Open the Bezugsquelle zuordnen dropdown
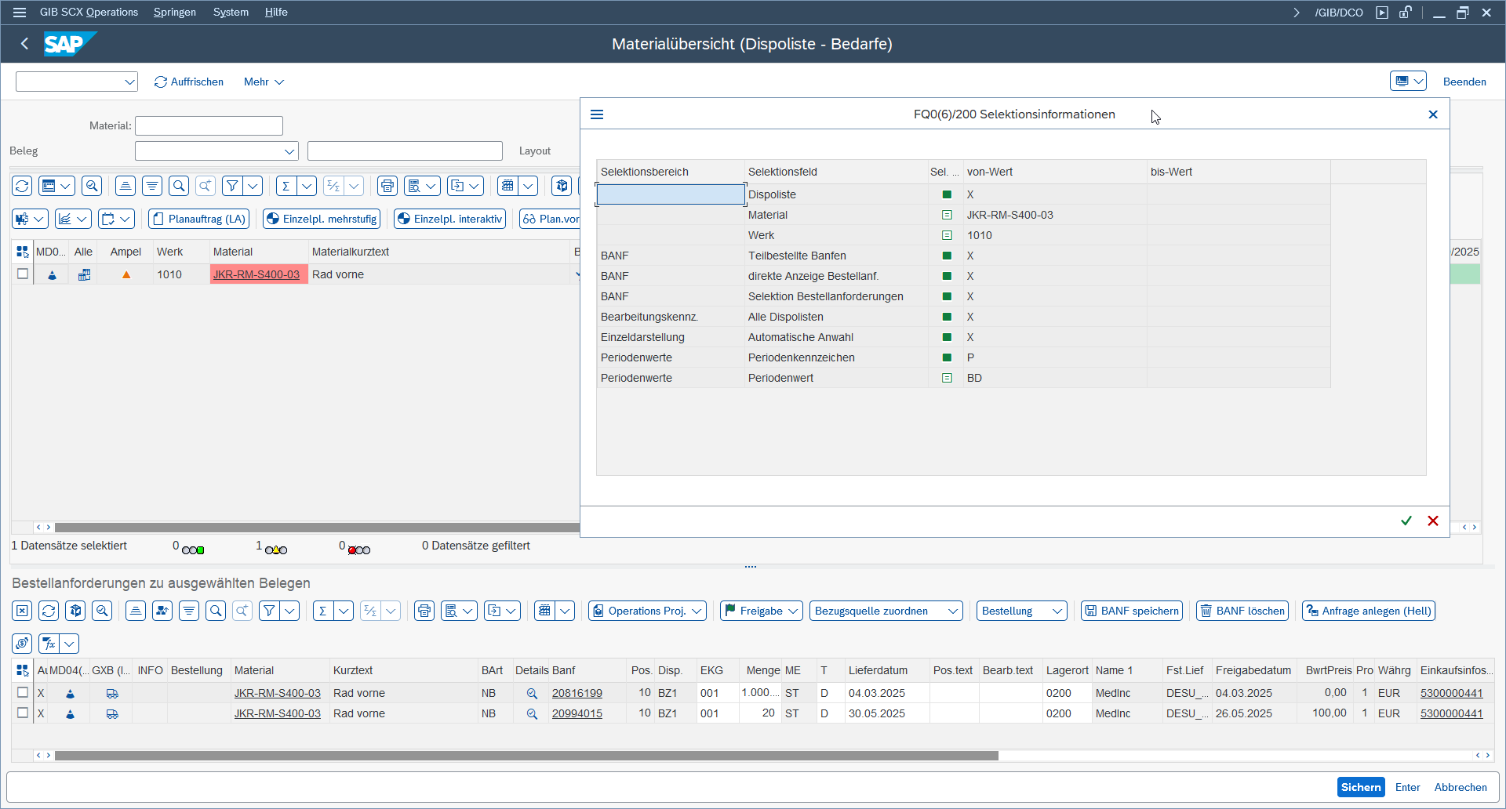This screenshot has height=809, width=1506. [886, 611]
